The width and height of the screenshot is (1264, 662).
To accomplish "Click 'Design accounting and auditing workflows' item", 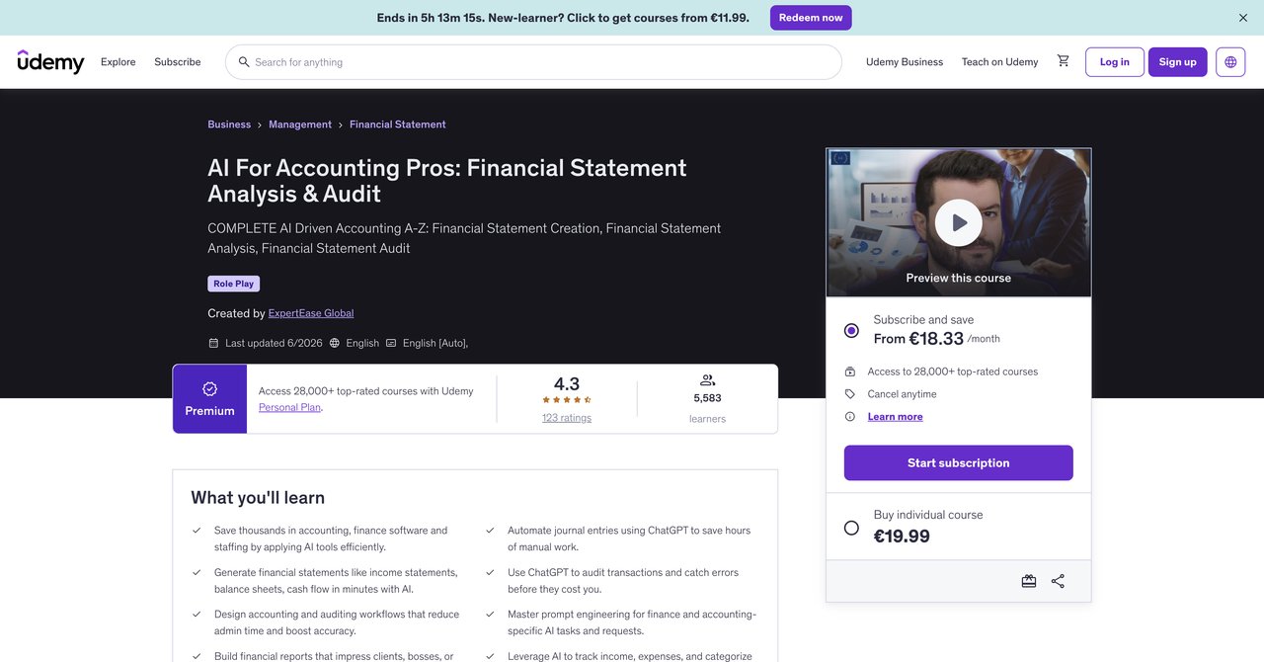I will pyautogui.click(x=337, y=622).
